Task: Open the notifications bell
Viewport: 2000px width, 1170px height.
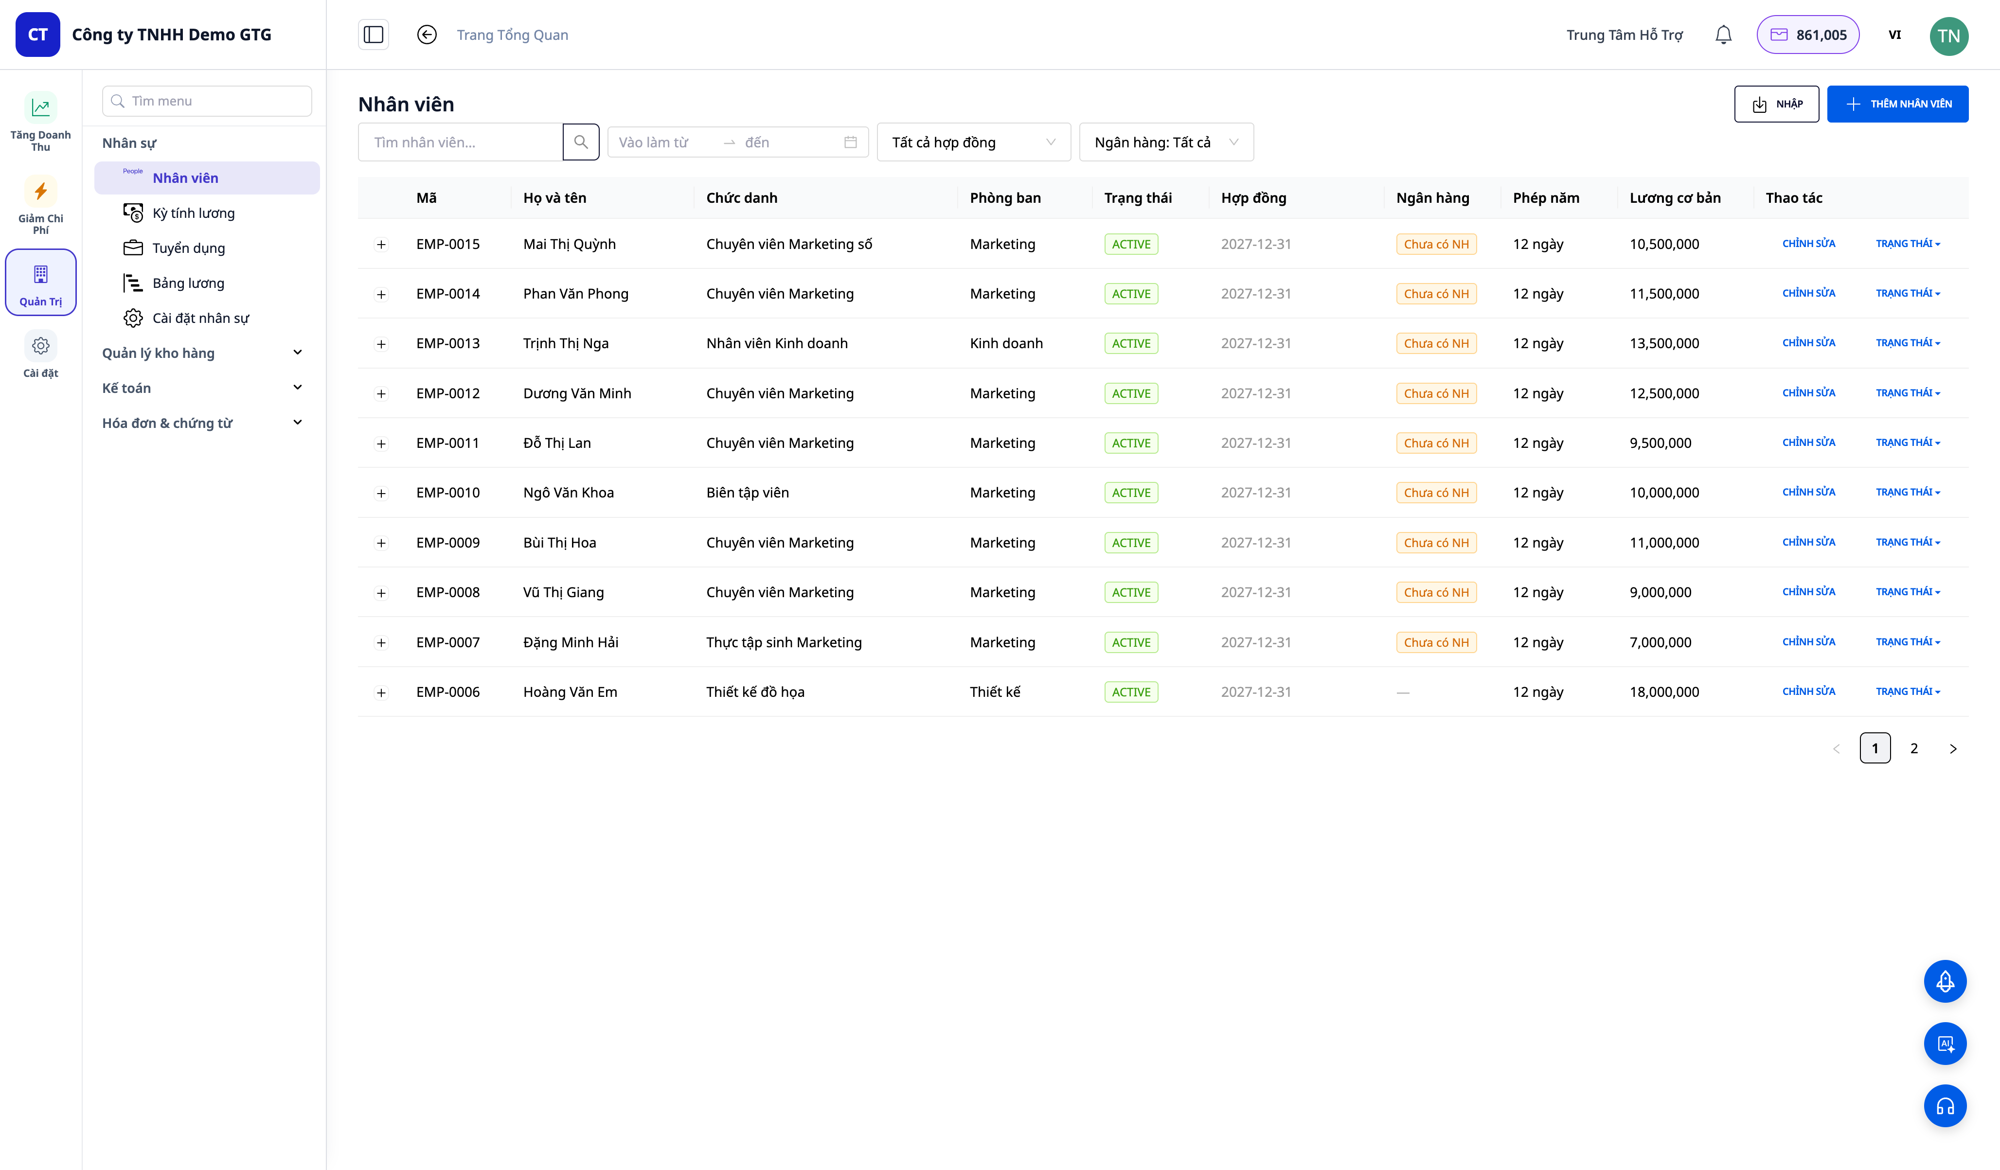Action: click(1723, 34)
